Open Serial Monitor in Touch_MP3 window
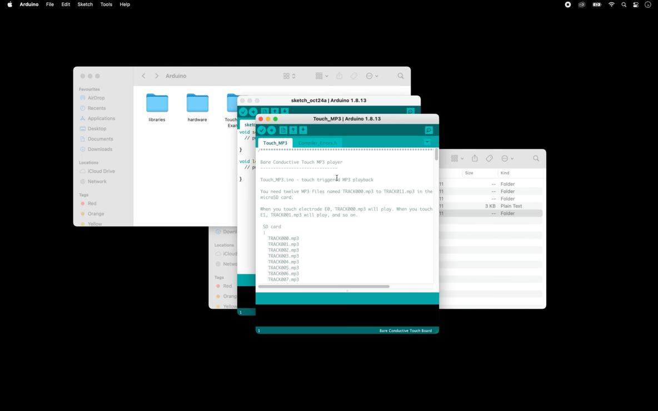Viewport: 658px width, 411px height. [428, 131]
